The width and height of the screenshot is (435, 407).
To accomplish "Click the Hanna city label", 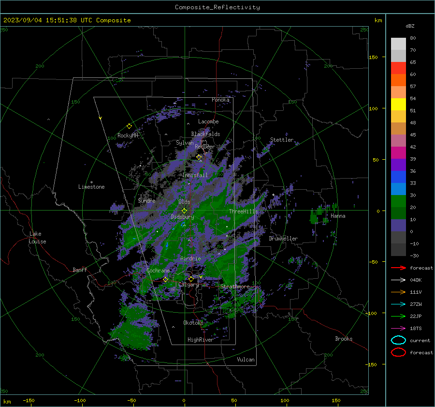I will click(x=338, y=216).
